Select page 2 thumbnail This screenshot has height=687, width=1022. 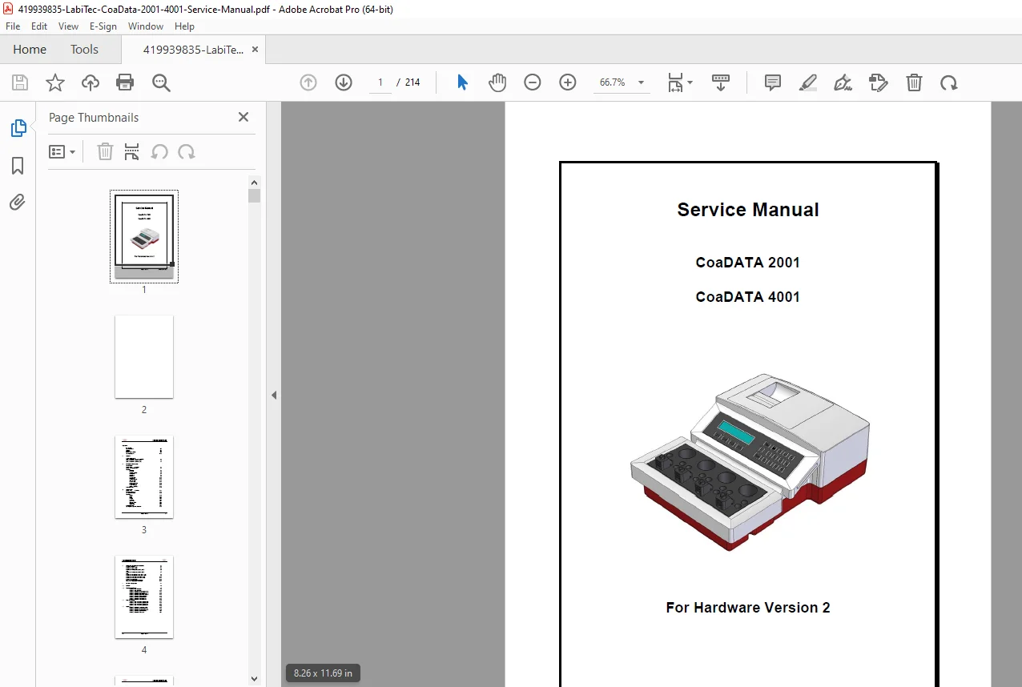144,356
